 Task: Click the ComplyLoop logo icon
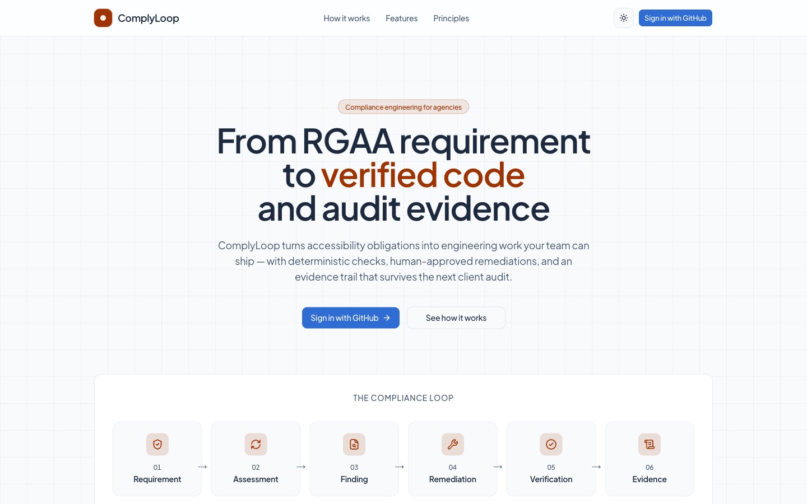tap(103, 18)
